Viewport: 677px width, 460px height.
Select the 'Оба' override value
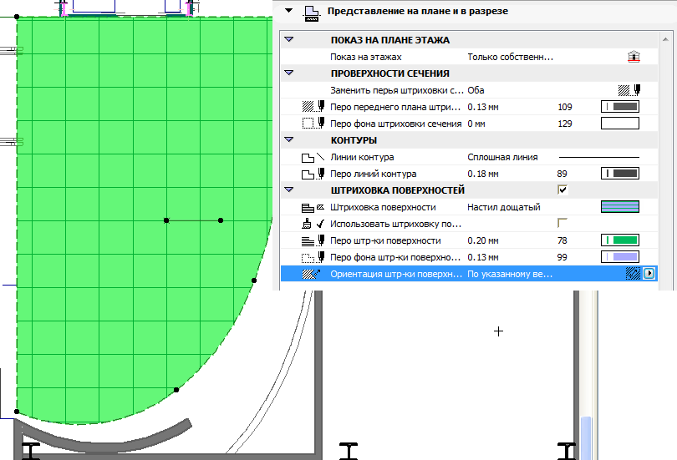pyautogui.click(x=476, y=90)
